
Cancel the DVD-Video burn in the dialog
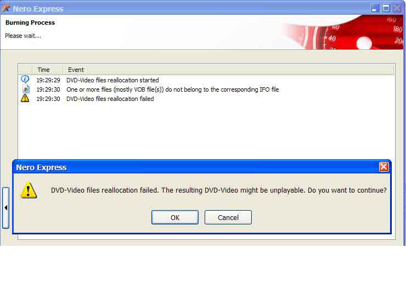pos(228,217)
